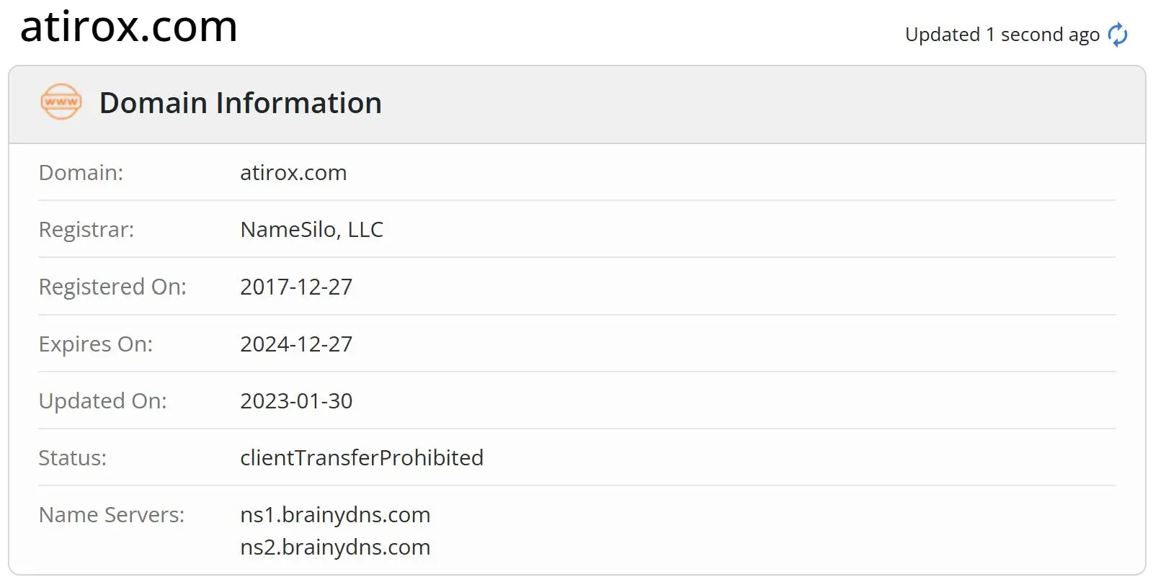This screenshot has width=1153, height=582.
Task: Click the blue refresh icon
Action: pyautogui.click(x=1118, y=35)
